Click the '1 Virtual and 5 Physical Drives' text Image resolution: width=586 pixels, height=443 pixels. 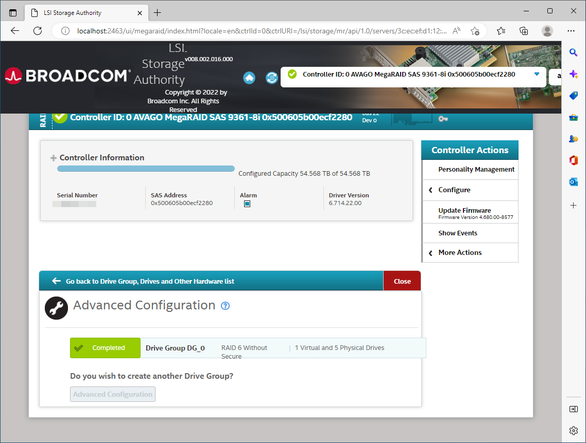point(339,348)
